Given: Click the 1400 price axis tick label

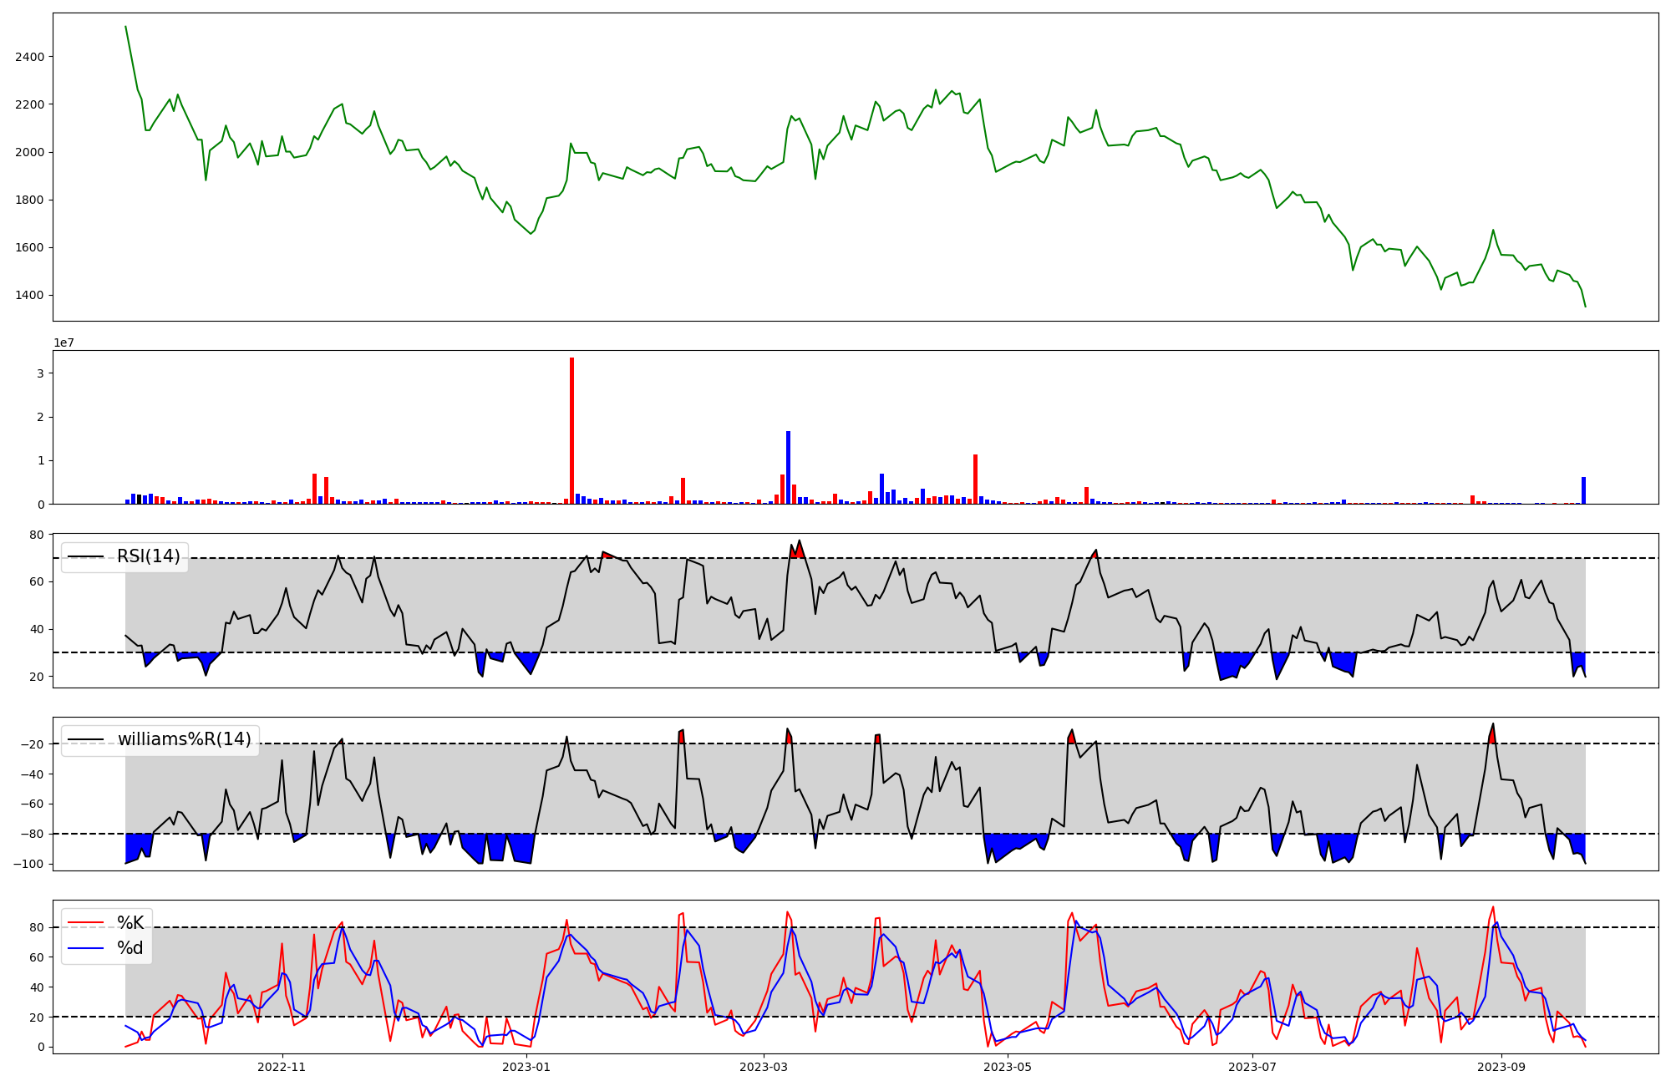Looking at the screenshot, I should pos(29,296).
